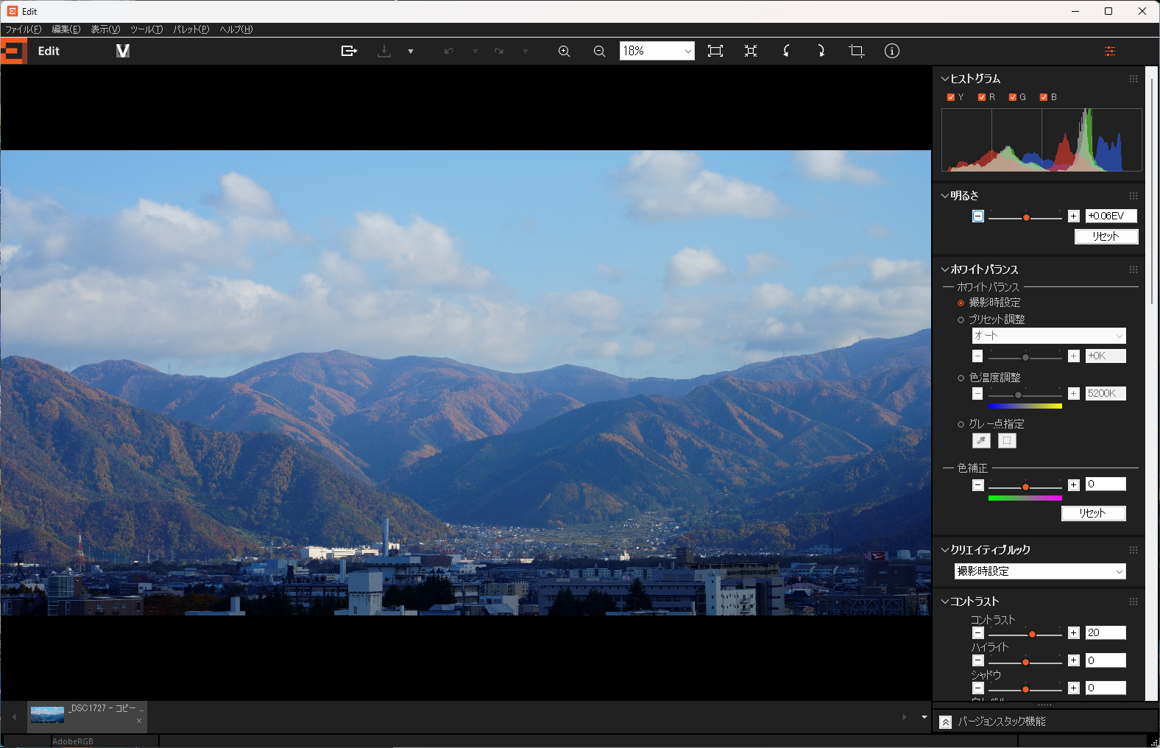Click コントラスト panel drag grip icon
1160x748 pixels.
pyautogui.click(x=1134, y=601)
